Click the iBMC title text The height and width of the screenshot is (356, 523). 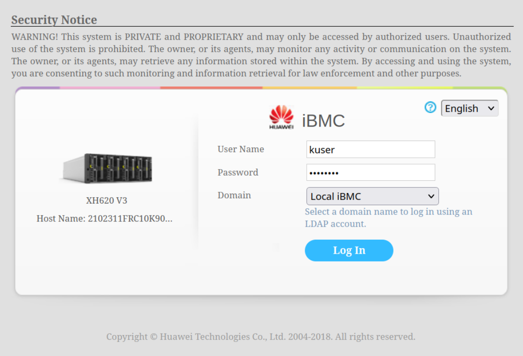coord(323,121)
